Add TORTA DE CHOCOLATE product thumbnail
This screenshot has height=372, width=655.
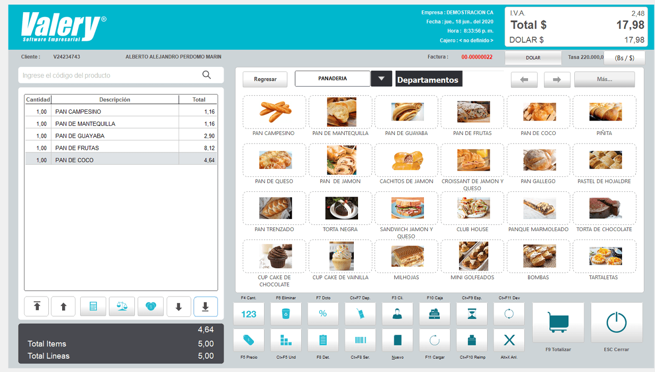604,208
